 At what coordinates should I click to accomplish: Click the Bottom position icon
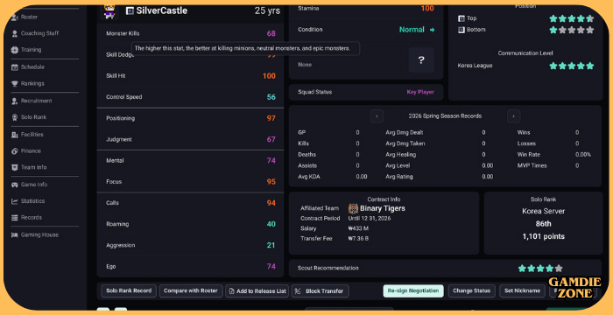pyautogui.click(x=462, y=30)
